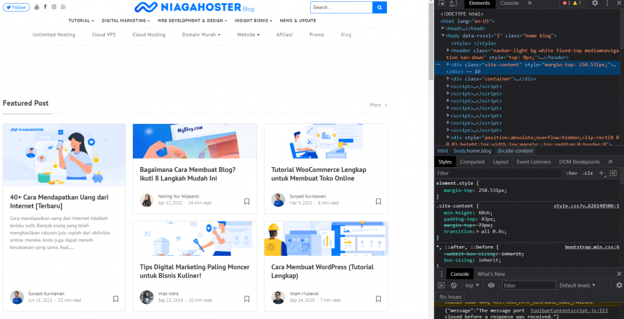Viewport: 624px width, 319px height.
Task: Focus the blog Search input field
Action: click(x=341, y=7)
